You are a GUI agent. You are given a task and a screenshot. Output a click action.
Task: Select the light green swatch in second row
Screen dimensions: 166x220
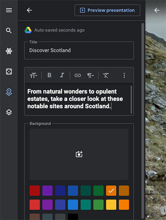[x=98, y=205]
